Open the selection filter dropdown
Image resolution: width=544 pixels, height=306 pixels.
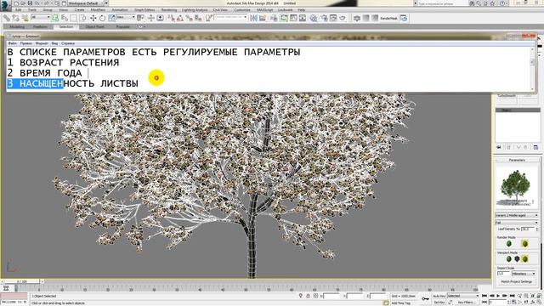[x=40, y=17]
